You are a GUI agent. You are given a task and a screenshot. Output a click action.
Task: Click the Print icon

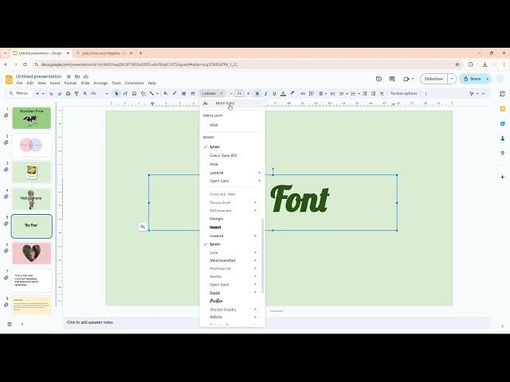coord(68,94)
